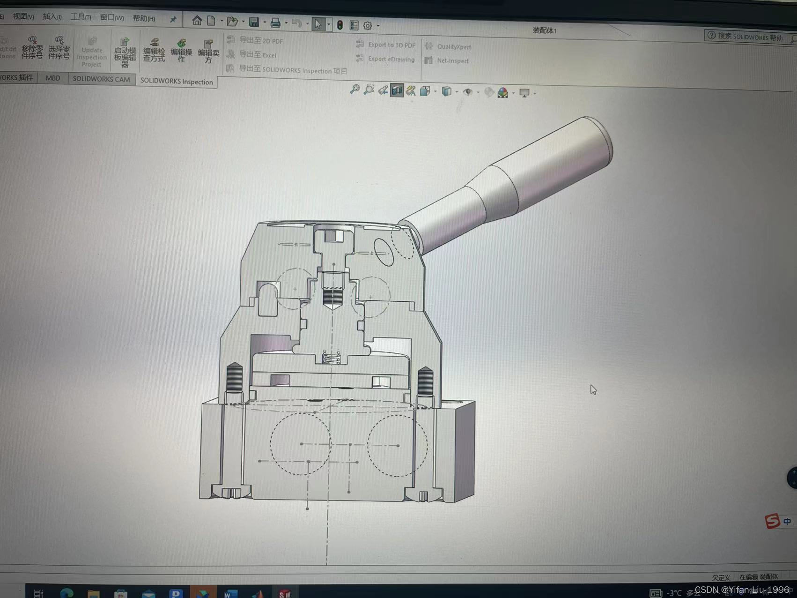Click the View Orientation cube icon
797x598 pixels.
point(425,91)
